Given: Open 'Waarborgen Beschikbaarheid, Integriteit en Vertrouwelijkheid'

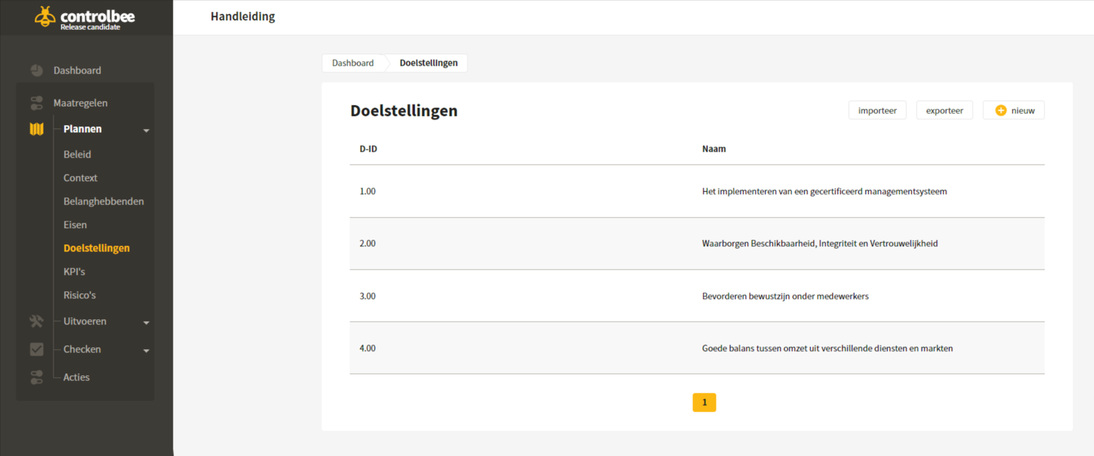Looking at the screenshot, I should [820, 244].
